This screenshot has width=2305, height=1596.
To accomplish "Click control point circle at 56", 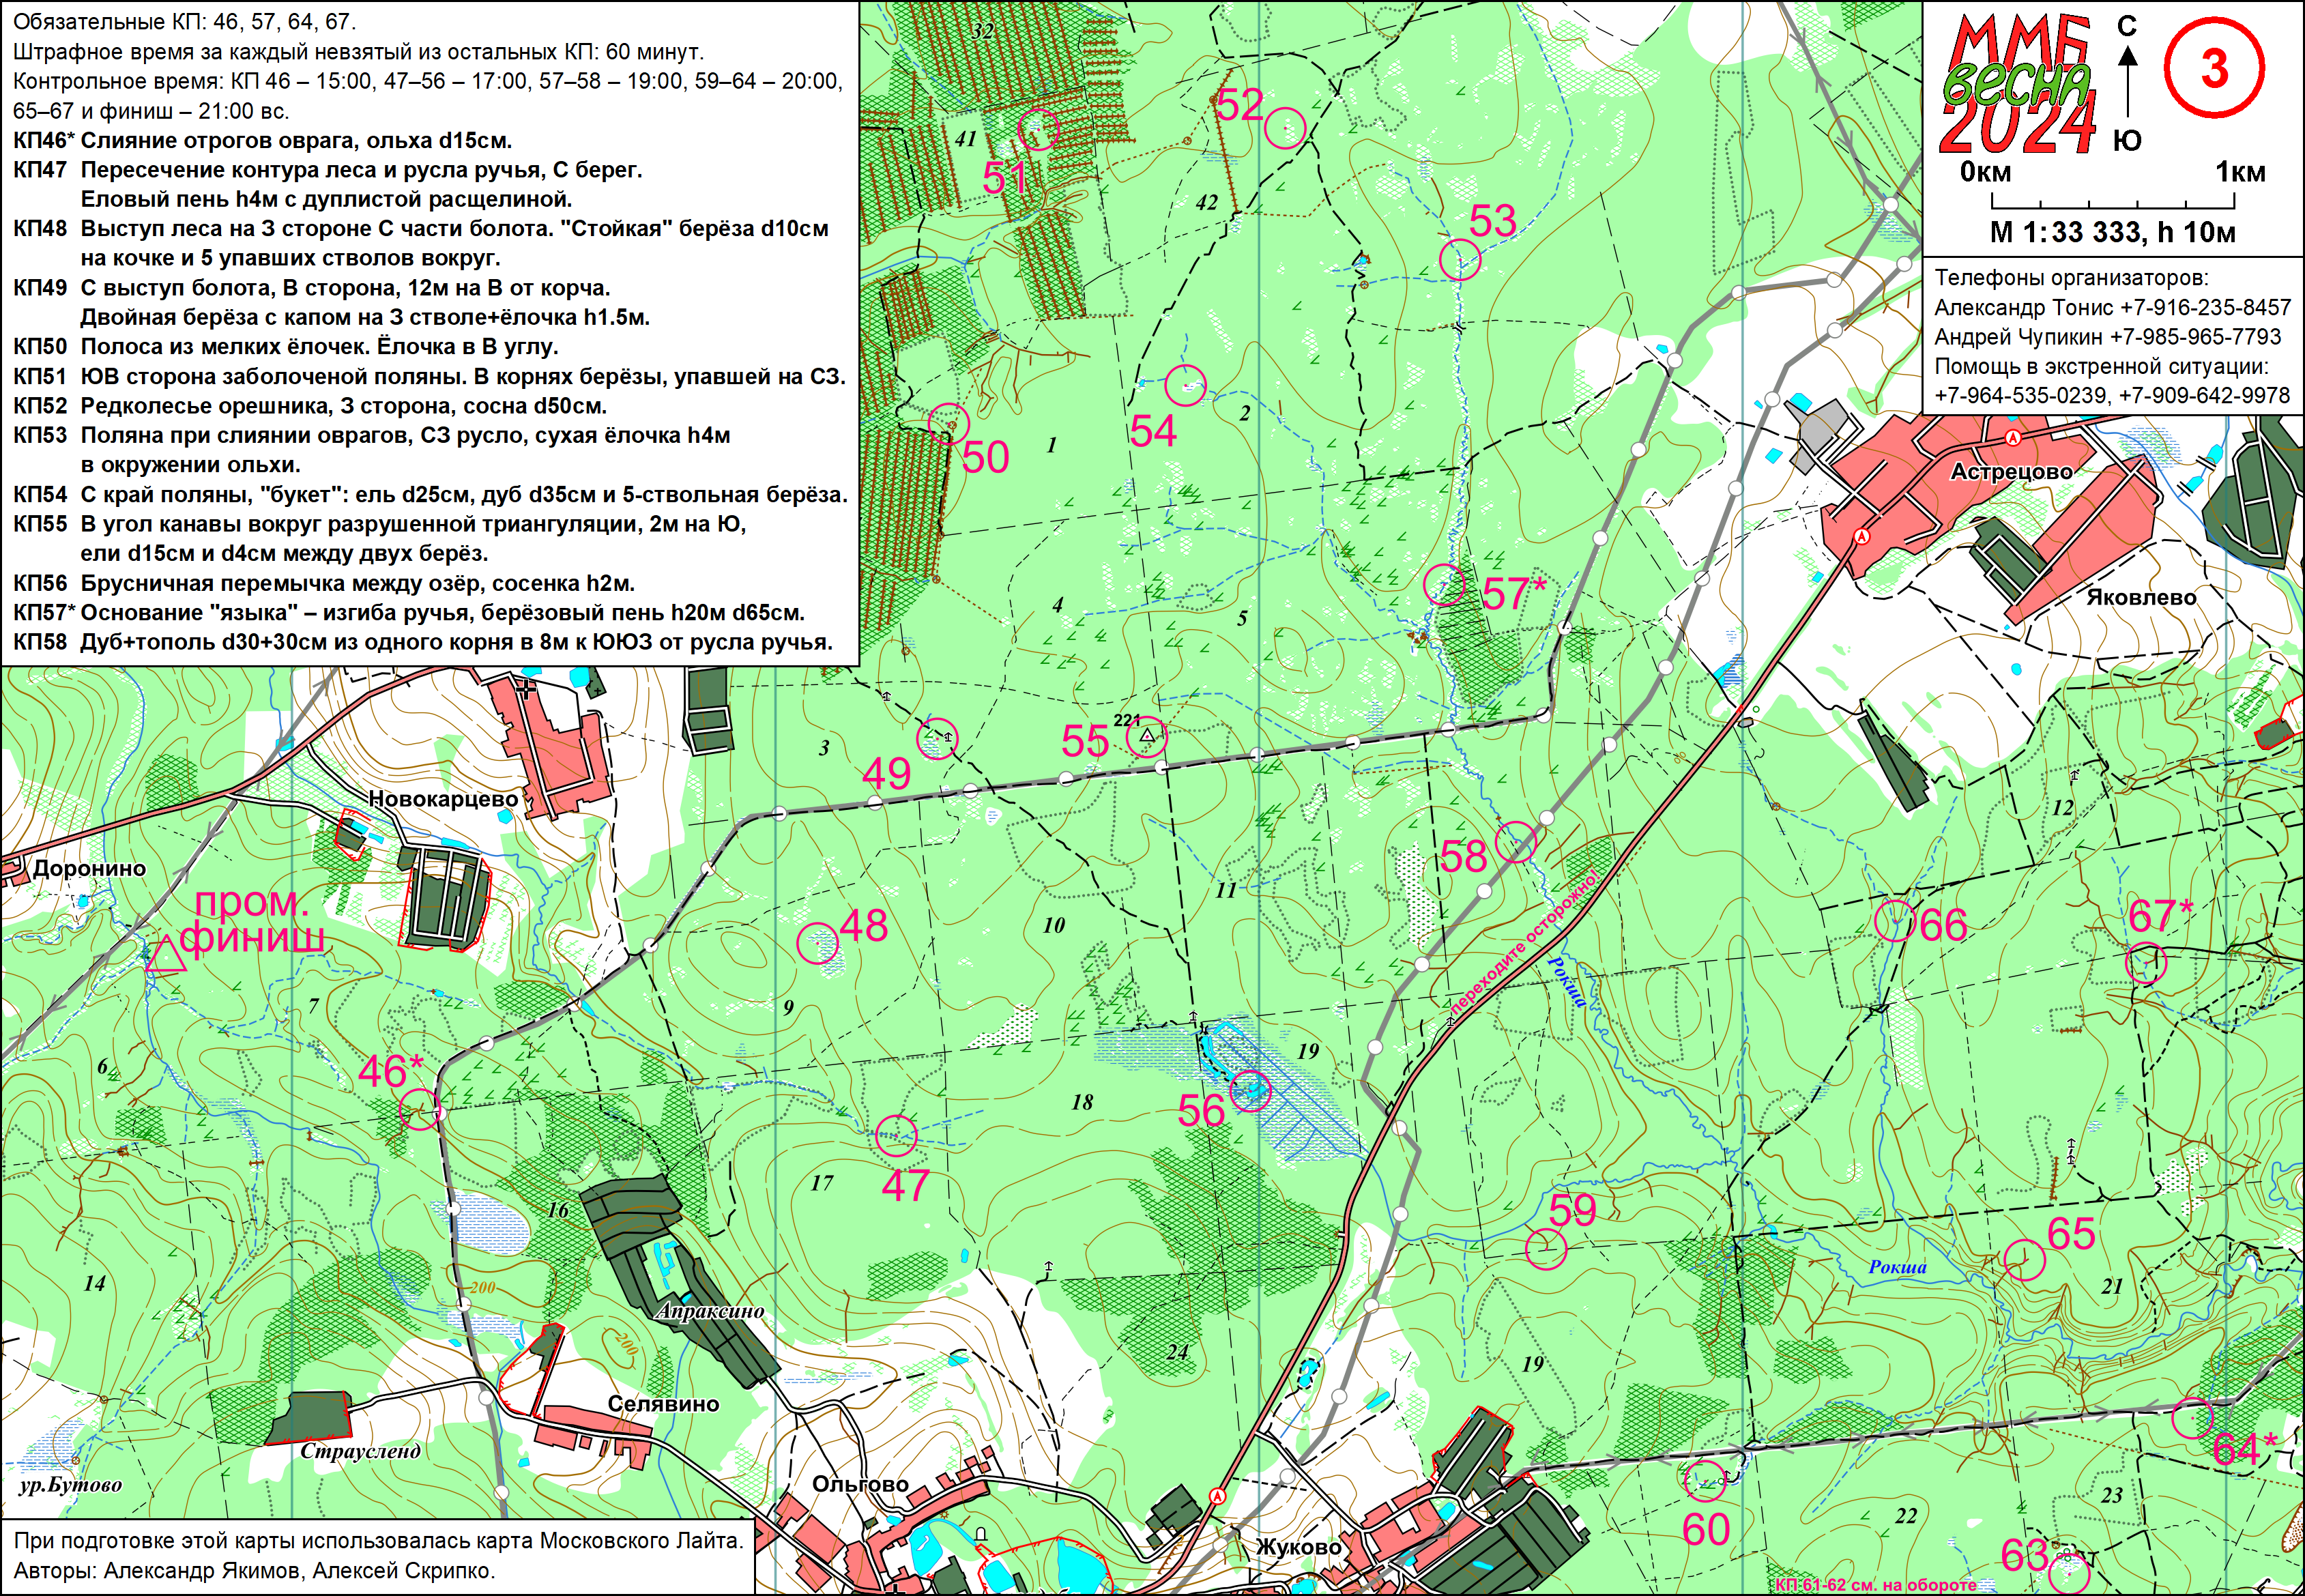I will [1250, 1090].
